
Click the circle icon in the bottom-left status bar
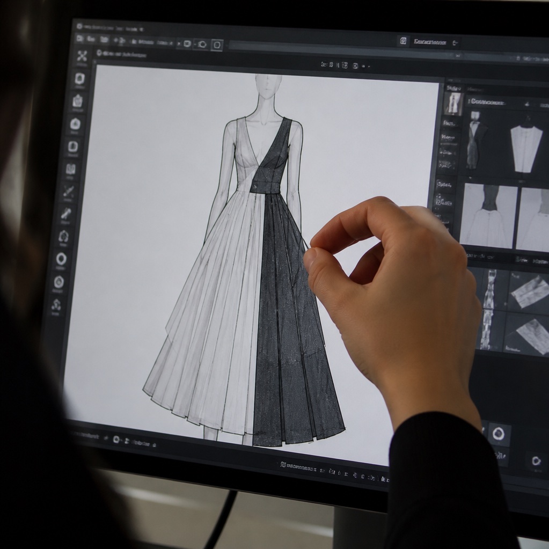pos(116,440)
